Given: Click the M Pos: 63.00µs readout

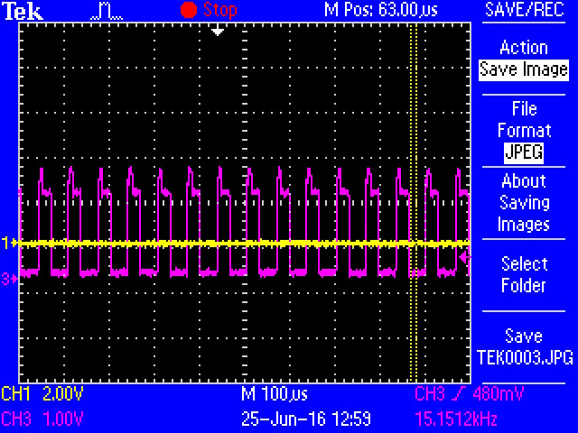Looking at the screenshot, I should click(381, 10).
